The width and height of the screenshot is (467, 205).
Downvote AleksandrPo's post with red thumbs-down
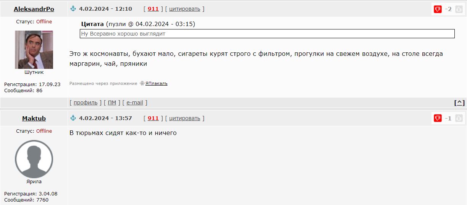coord(438,9)
